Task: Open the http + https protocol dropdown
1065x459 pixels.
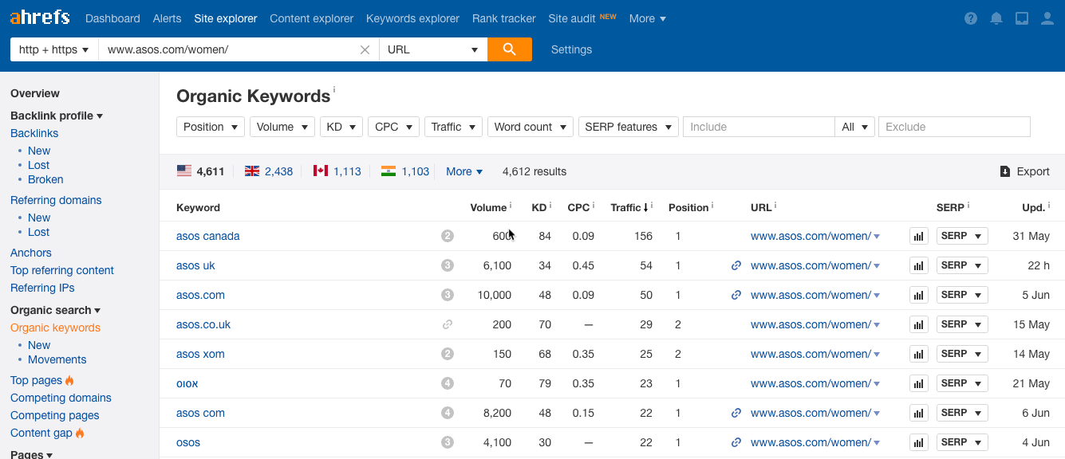Action: pyautogui.click(x=54, y=49)
